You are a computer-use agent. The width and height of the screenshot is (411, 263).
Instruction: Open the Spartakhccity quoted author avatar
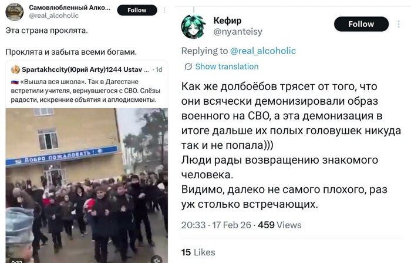click(x=15, y=69)
